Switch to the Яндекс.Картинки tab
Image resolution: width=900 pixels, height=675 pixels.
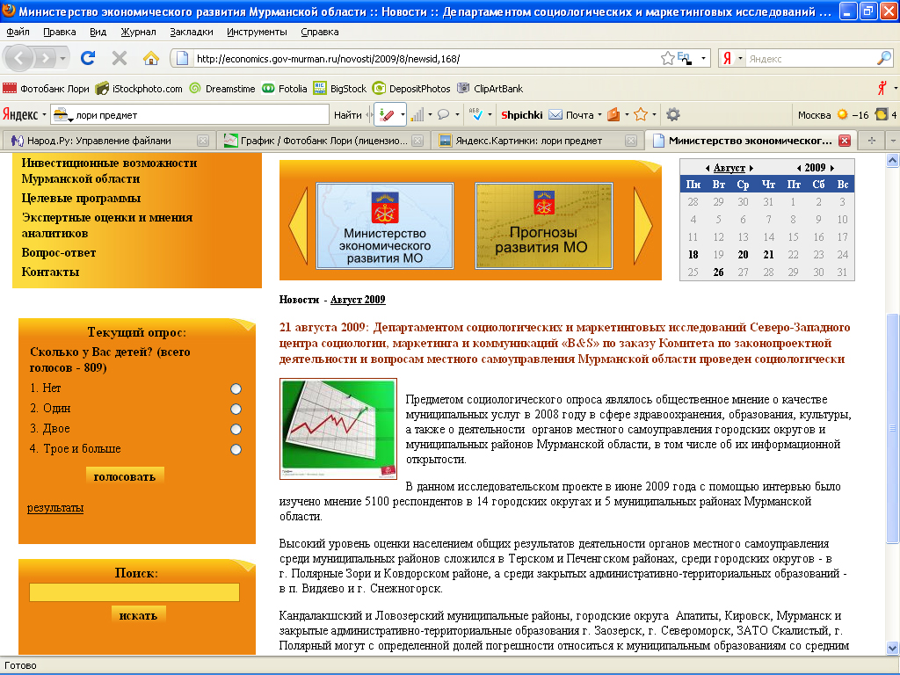coord(536,141)
